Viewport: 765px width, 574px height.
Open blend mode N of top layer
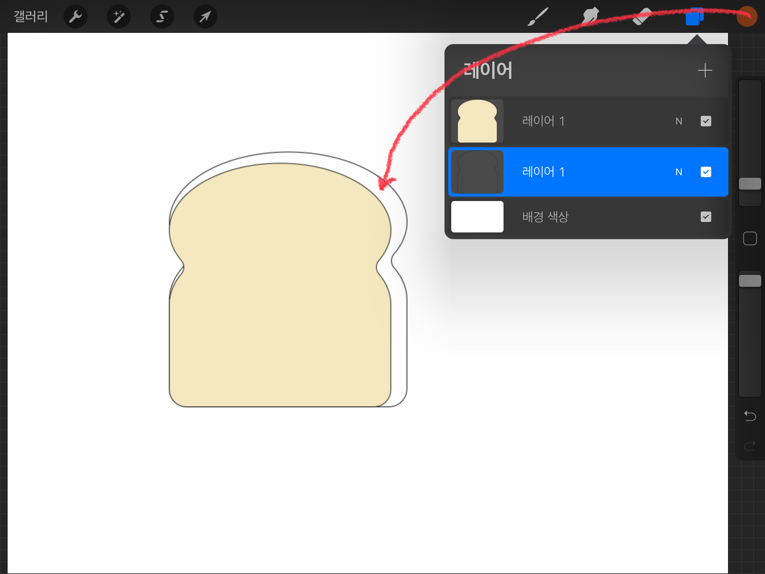[679, 121]
